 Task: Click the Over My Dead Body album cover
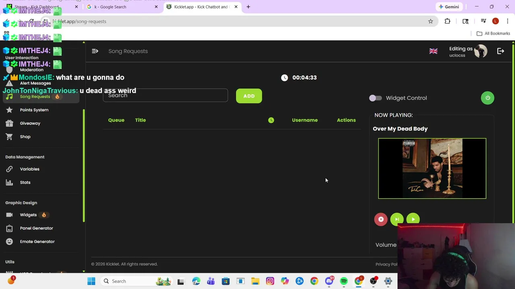[x=432, y=168]
